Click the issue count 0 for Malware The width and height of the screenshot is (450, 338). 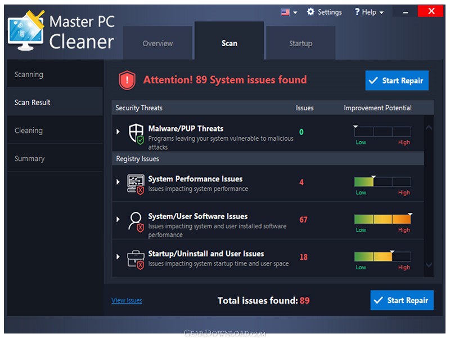pos(301,132)
